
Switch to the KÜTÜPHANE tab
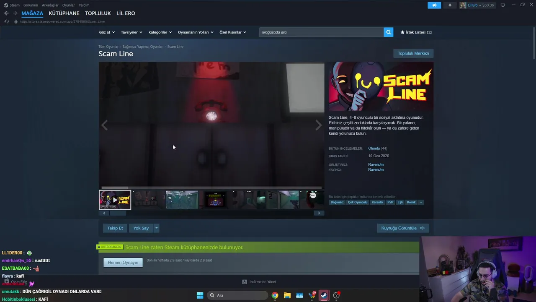(64, 13)
